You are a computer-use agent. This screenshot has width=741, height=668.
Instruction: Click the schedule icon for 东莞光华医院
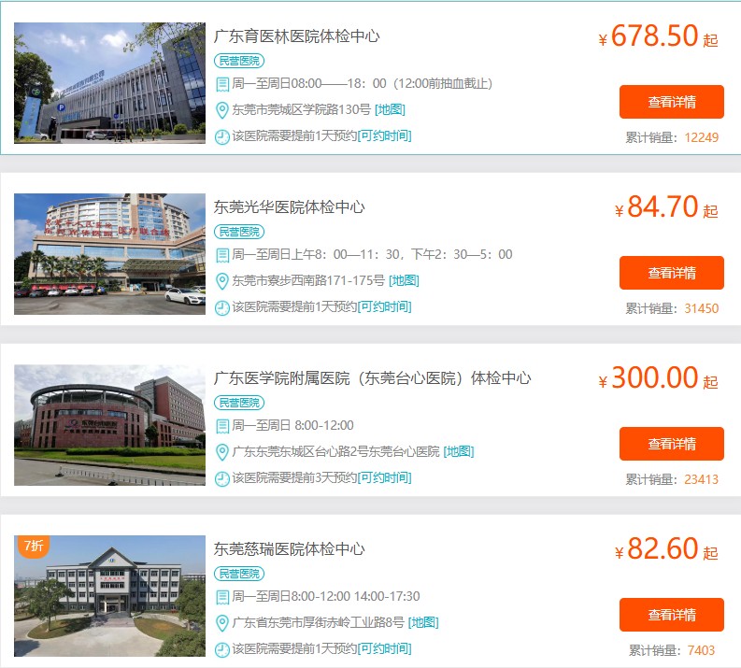(222, 255)
